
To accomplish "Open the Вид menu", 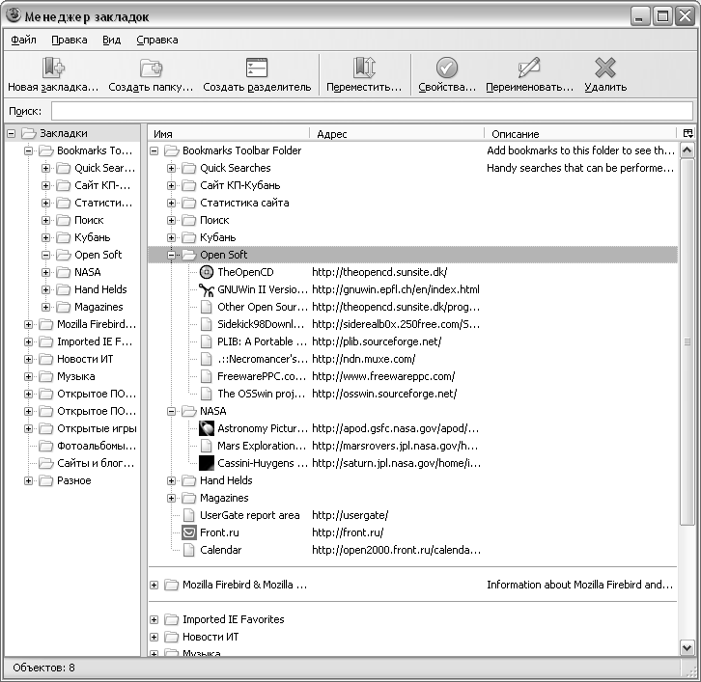I will tap(111, 40).
